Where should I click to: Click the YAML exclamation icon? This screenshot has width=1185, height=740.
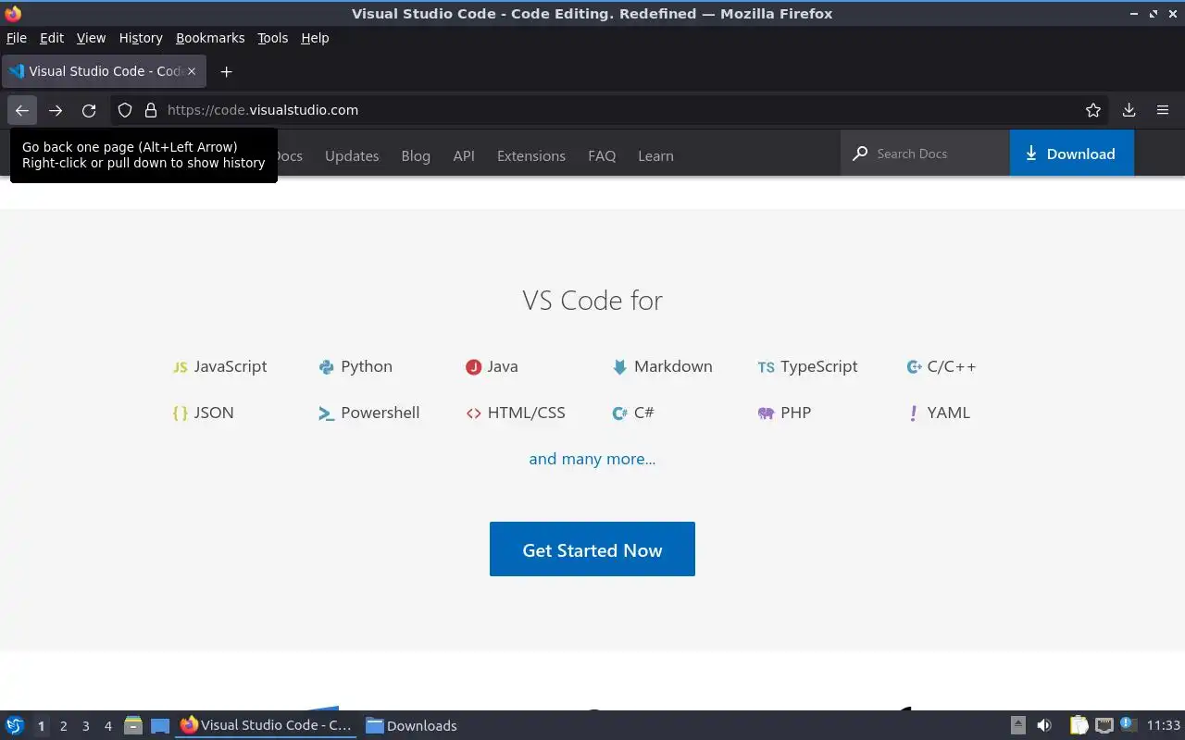coord(914,413)
